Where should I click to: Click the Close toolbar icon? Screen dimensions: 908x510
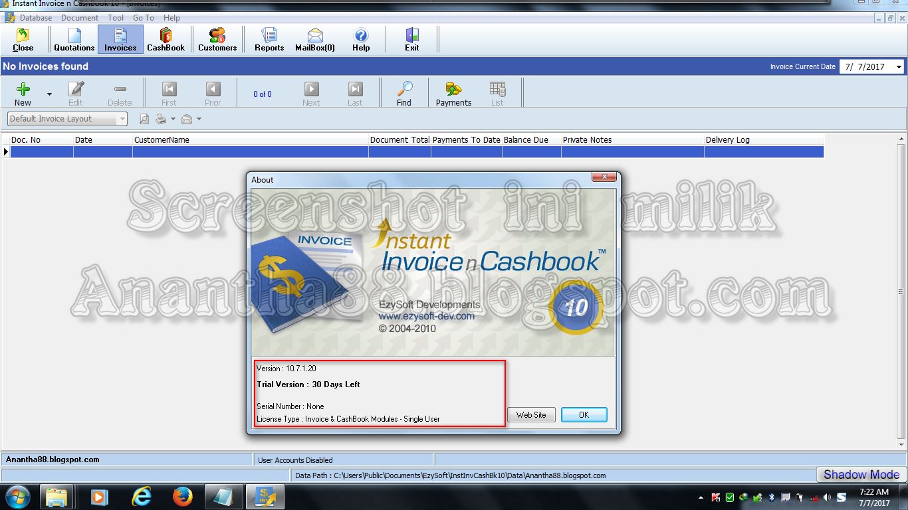pos(23,39)
